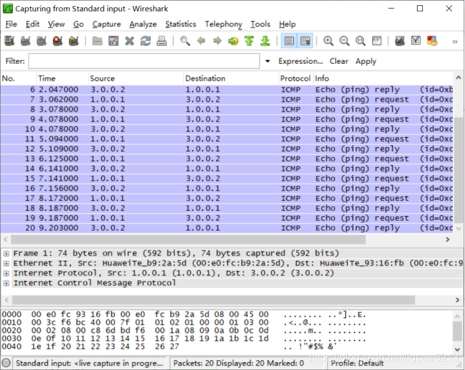Restart the running capture icon

pos(74,41)
